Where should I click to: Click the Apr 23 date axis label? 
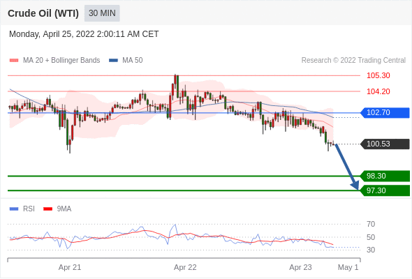coord(300,267)
